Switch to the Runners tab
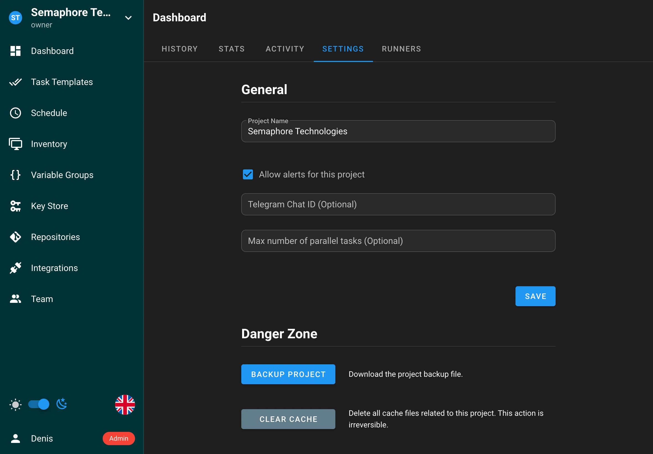Image resolution: width=653 pixels, height=454 pixels. (401, 49)
